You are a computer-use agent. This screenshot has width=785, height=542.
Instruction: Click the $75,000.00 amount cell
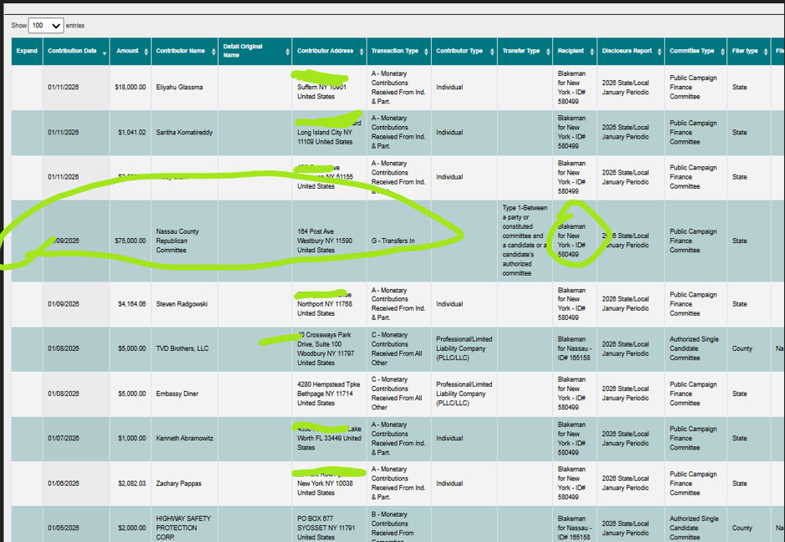(x=130, y=241)
